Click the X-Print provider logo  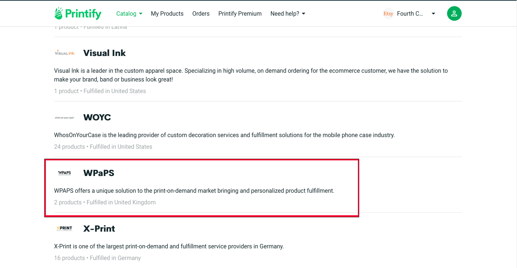coord(64,229)
